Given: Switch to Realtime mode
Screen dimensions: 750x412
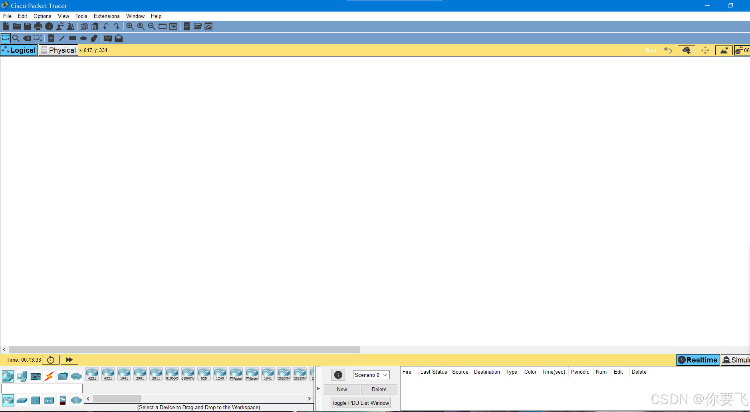Looking at the screenshot, I should 698,360.
